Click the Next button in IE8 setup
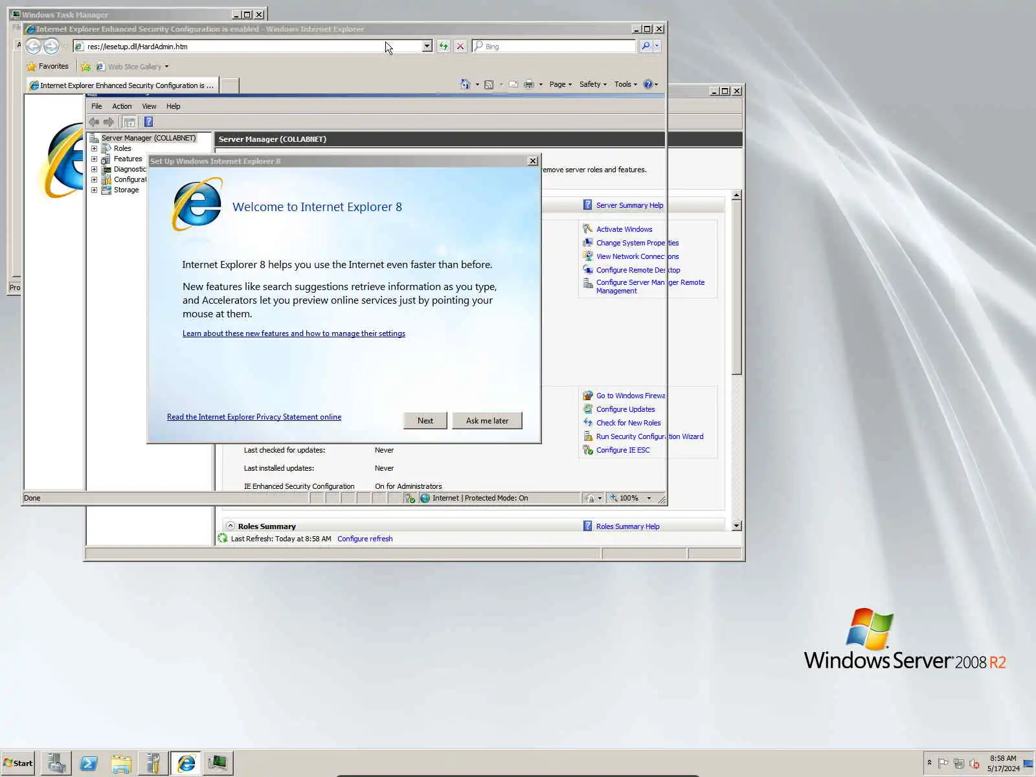Viewport: 1036px width, 777px height. tap(425, 420)
